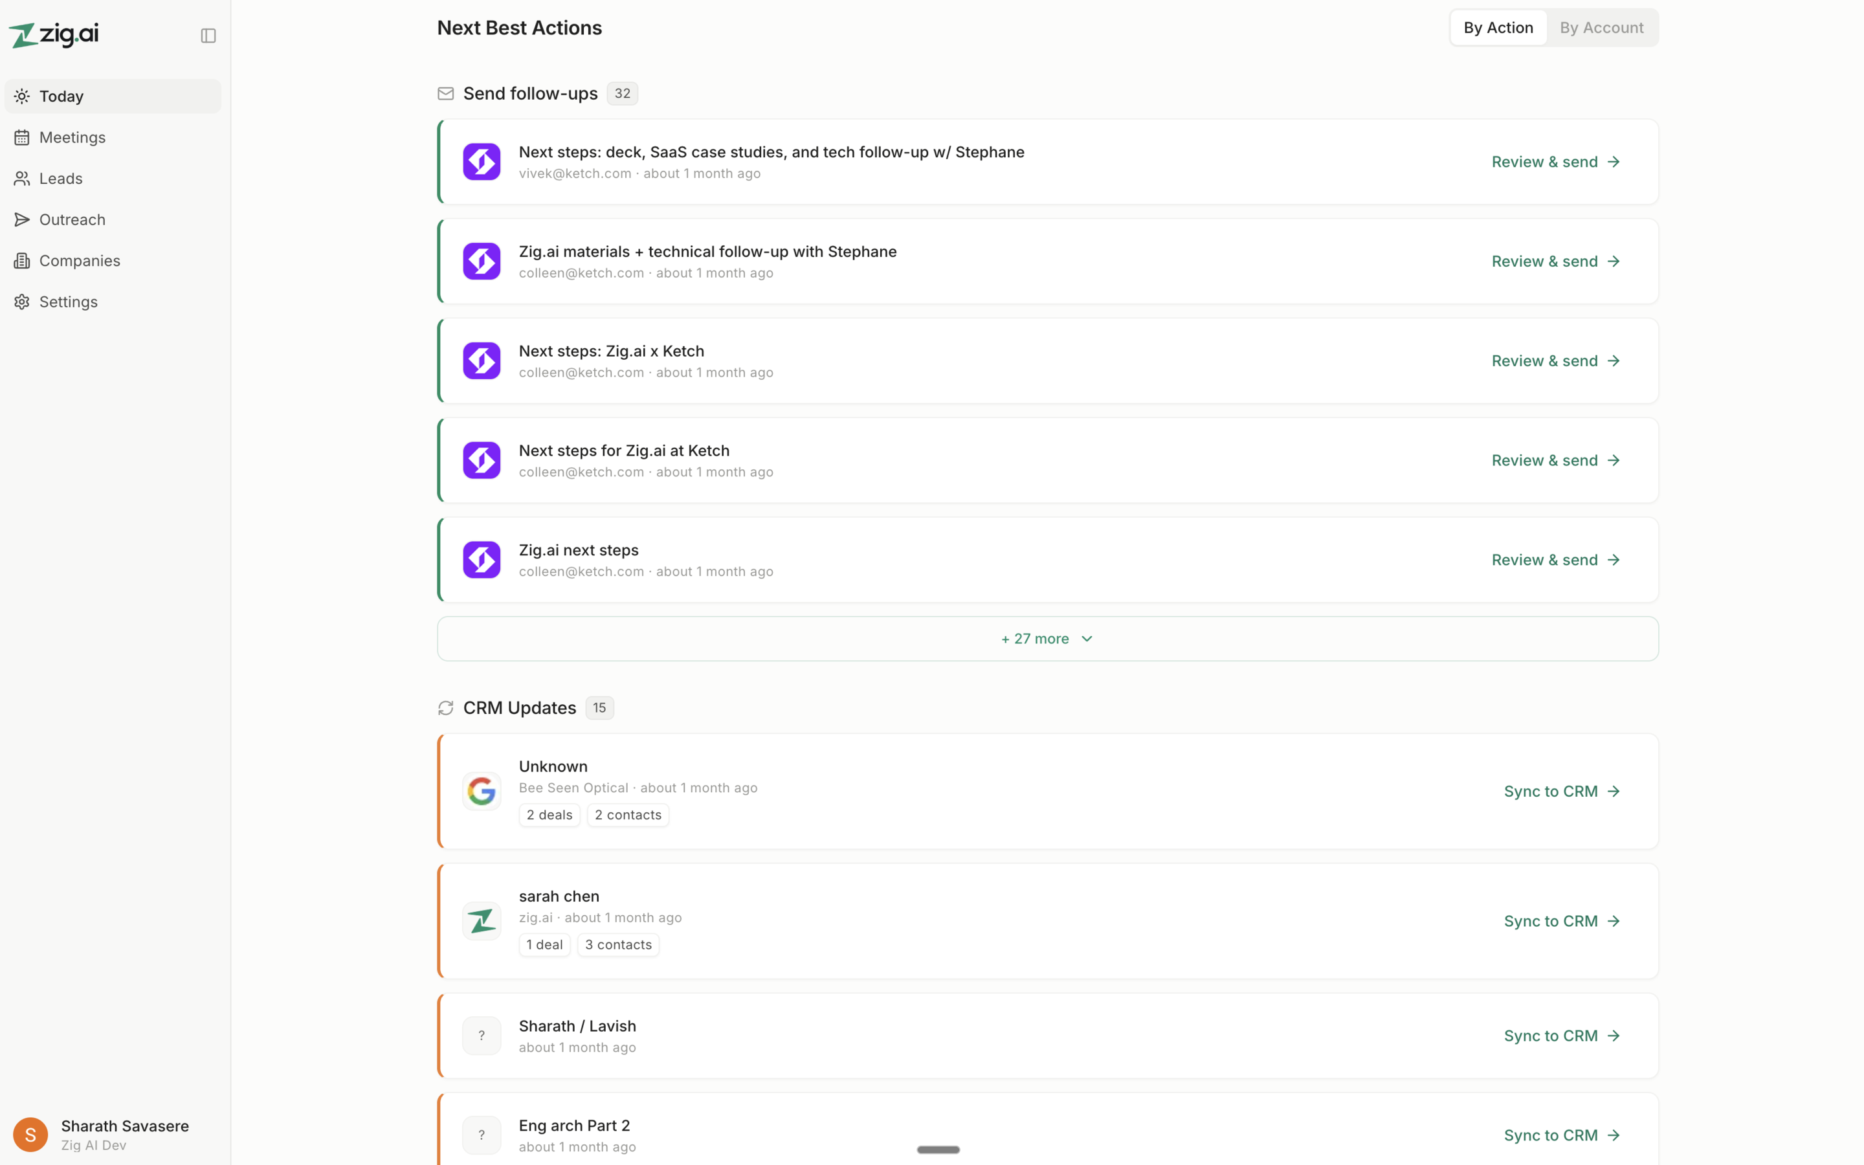The height and width of the screenshot is (1165, 1864).
Task: Click Ketch logo on Next steps for Zig.ai at Ketch
Action: (x=482, y=460)
